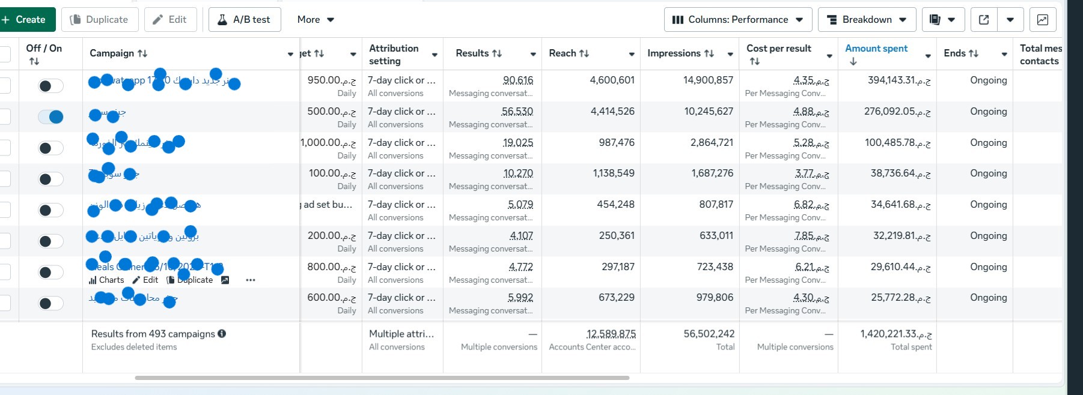Open the Results column header options arrow

point(532,55)
